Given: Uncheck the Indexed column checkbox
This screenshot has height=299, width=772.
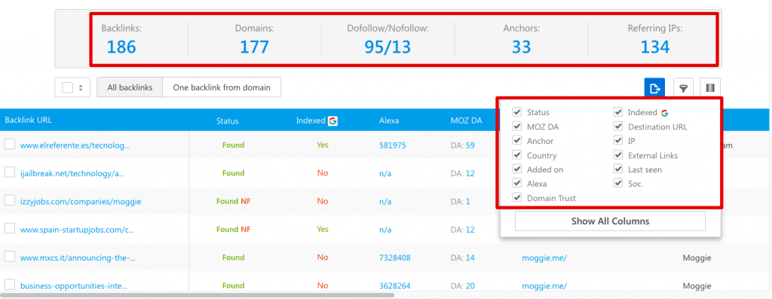Looking at the screenshot, I should pyautogui.click(x=618, y=112).
